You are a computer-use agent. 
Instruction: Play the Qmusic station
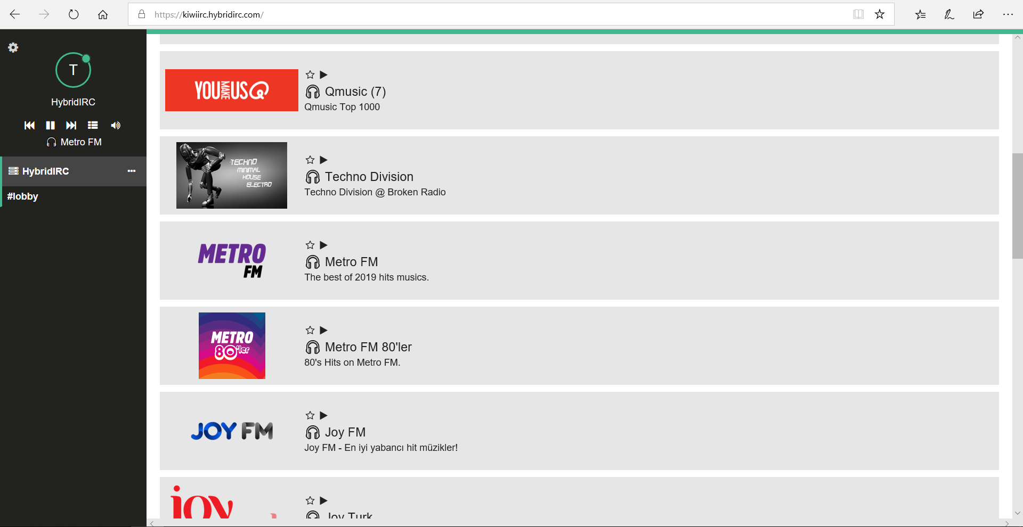coord(323,75)
